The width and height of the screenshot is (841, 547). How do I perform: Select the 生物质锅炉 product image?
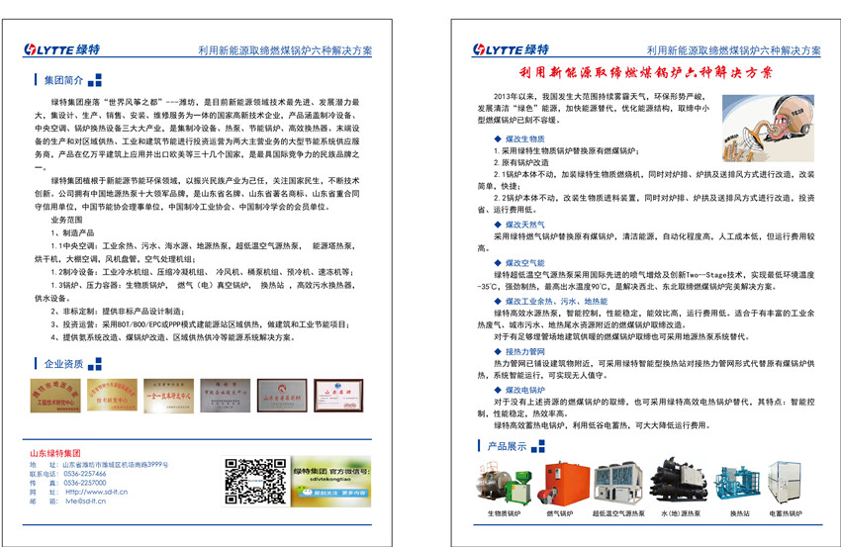(502, 485)
